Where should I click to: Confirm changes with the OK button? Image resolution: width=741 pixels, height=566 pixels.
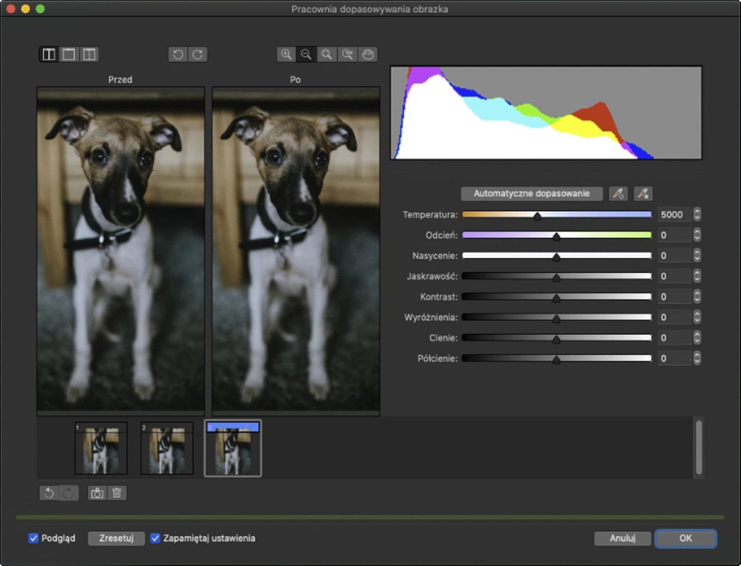click(x=686, y=539)
